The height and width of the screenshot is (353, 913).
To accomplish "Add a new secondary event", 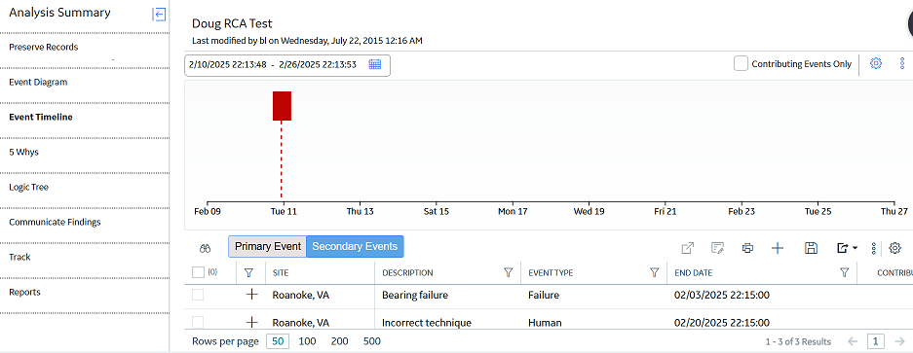I will click(x=778, y=248).
